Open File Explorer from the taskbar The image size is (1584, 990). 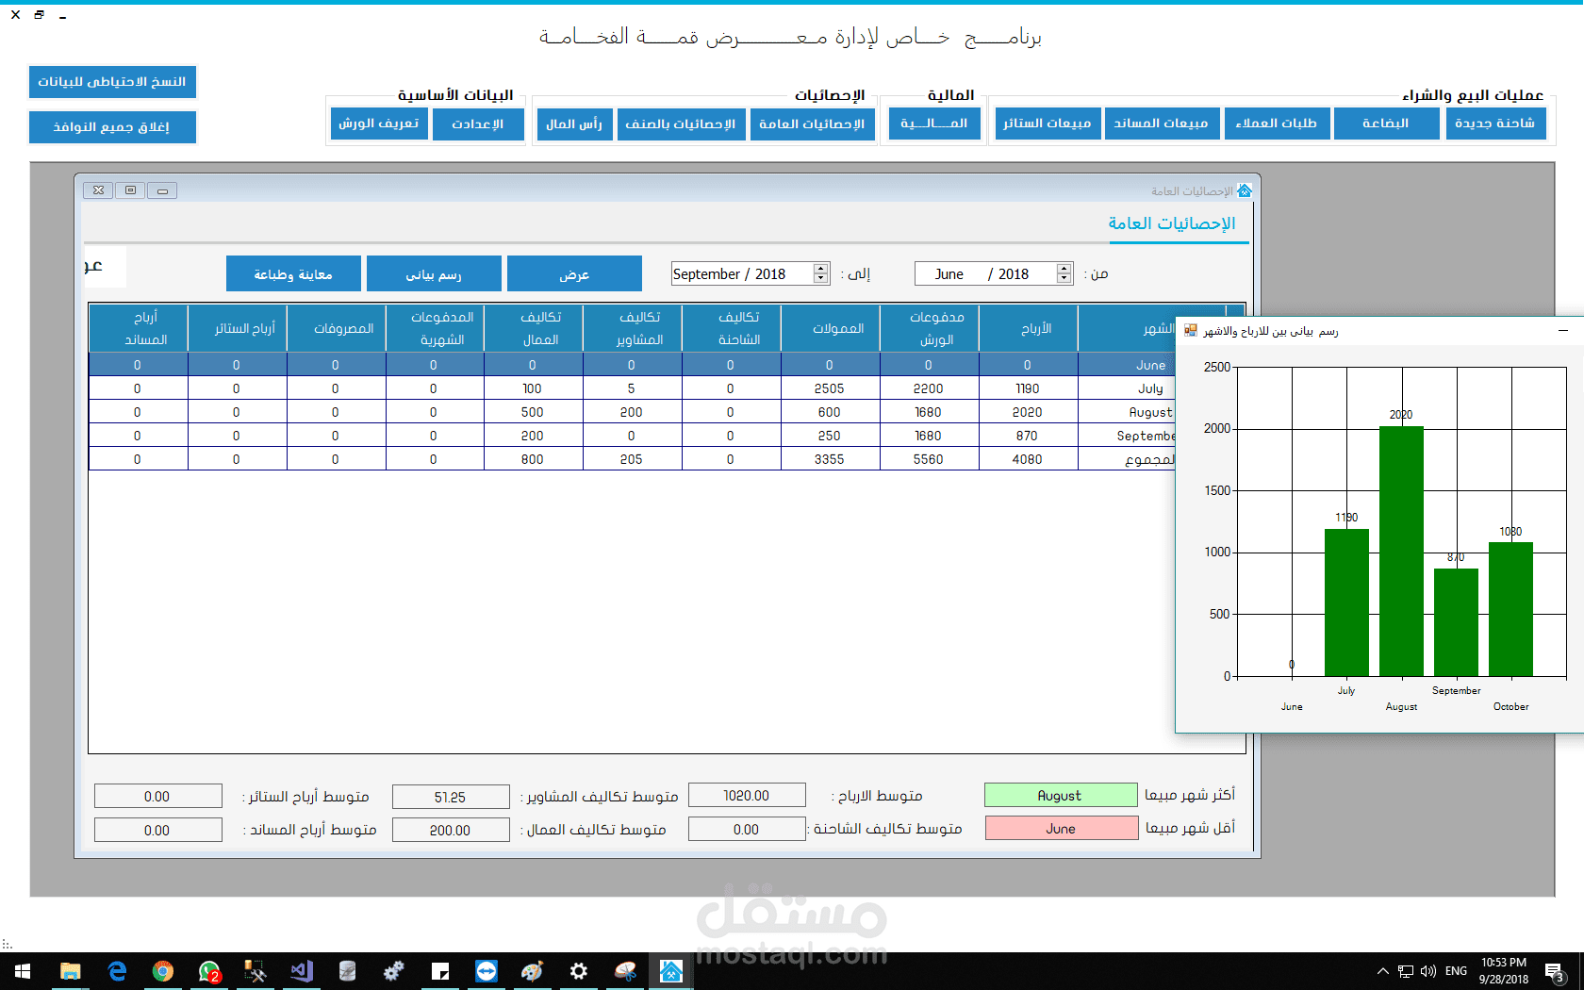71,971
